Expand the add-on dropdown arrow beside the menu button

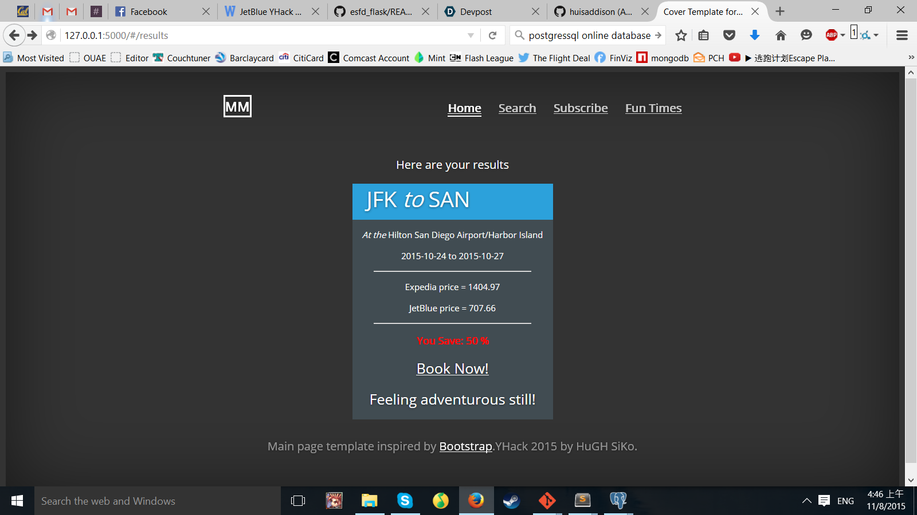(876, 35)
